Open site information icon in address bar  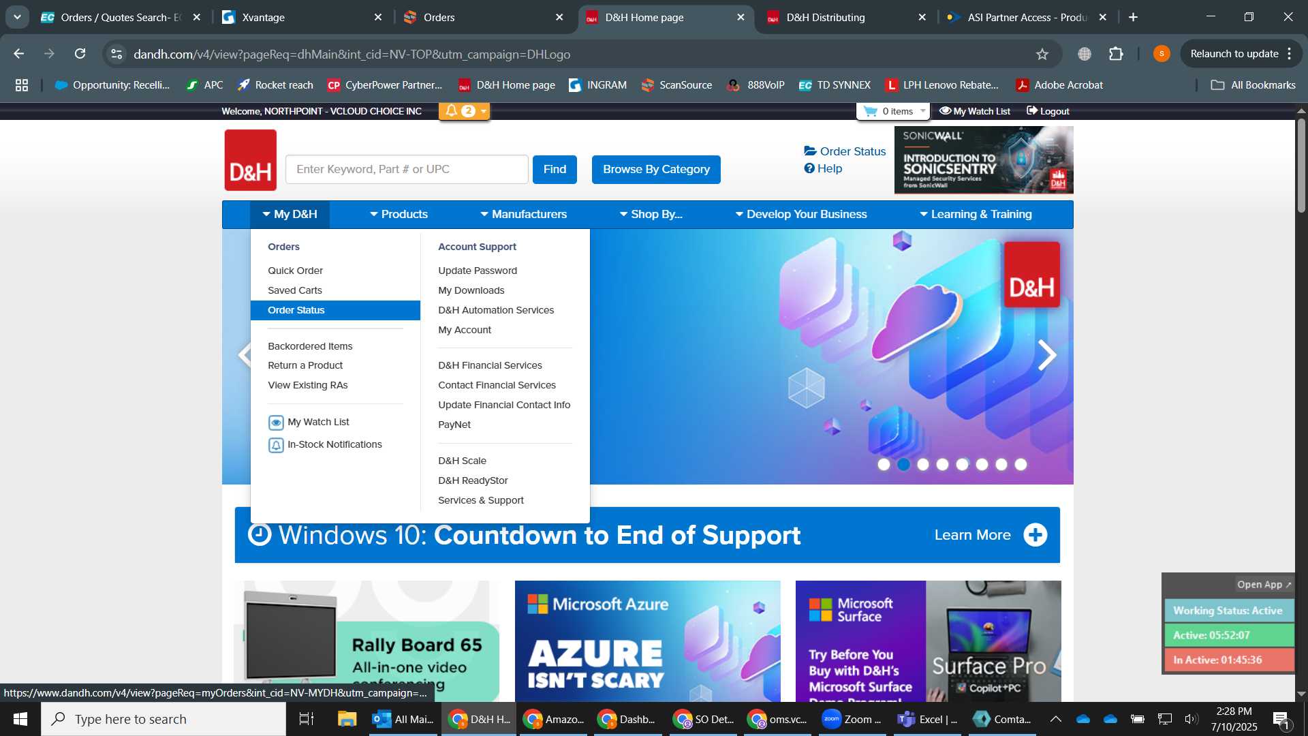(x=116, y=54)
